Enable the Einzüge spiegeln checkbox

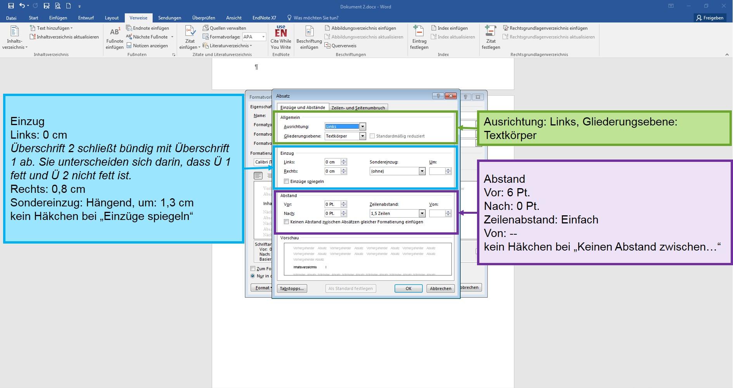(286, 181)
